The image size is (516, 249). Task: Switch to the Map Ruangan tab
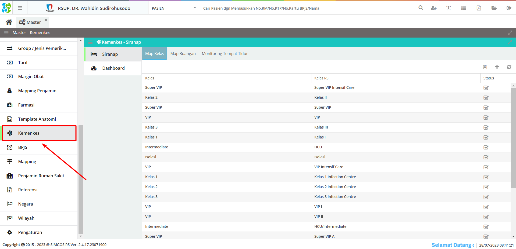(x=183, y=54)
